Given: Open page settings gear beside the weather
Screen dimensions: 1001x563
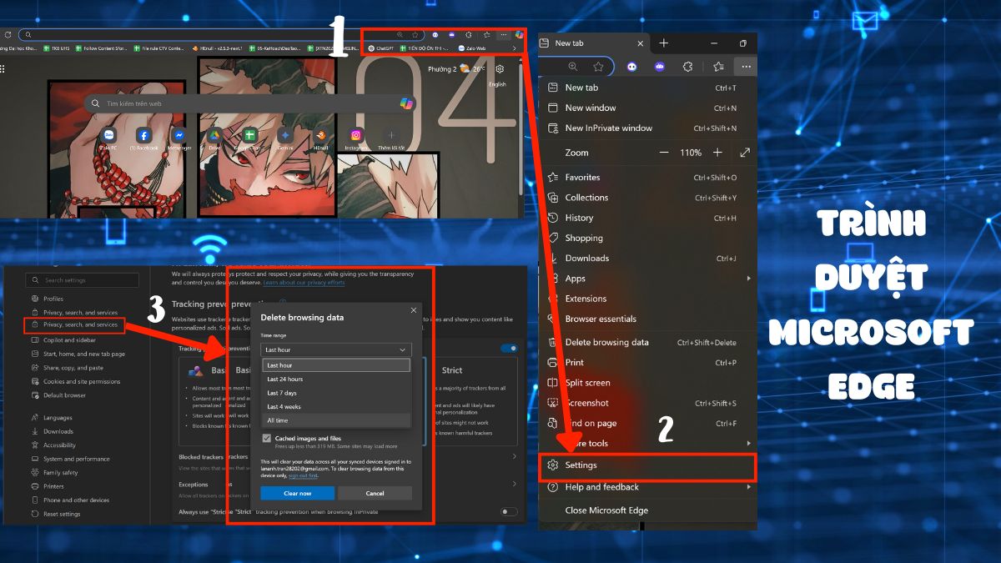Looking at the screenshot, I should coord(500,69).
